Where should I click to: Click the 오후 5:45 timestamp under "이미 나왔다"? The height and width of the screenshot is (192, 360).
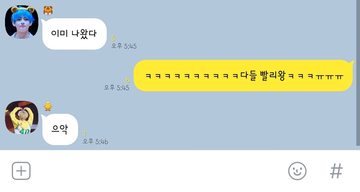124,46
